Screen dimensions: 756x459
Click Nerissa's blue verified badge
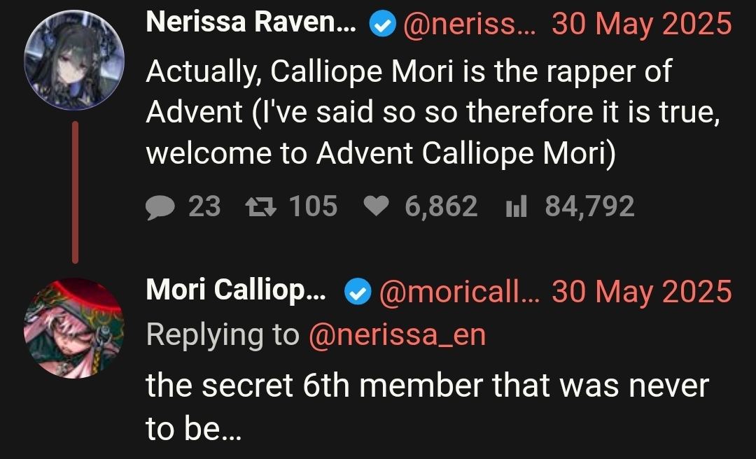pyautogui.click(x=383, y=24)
